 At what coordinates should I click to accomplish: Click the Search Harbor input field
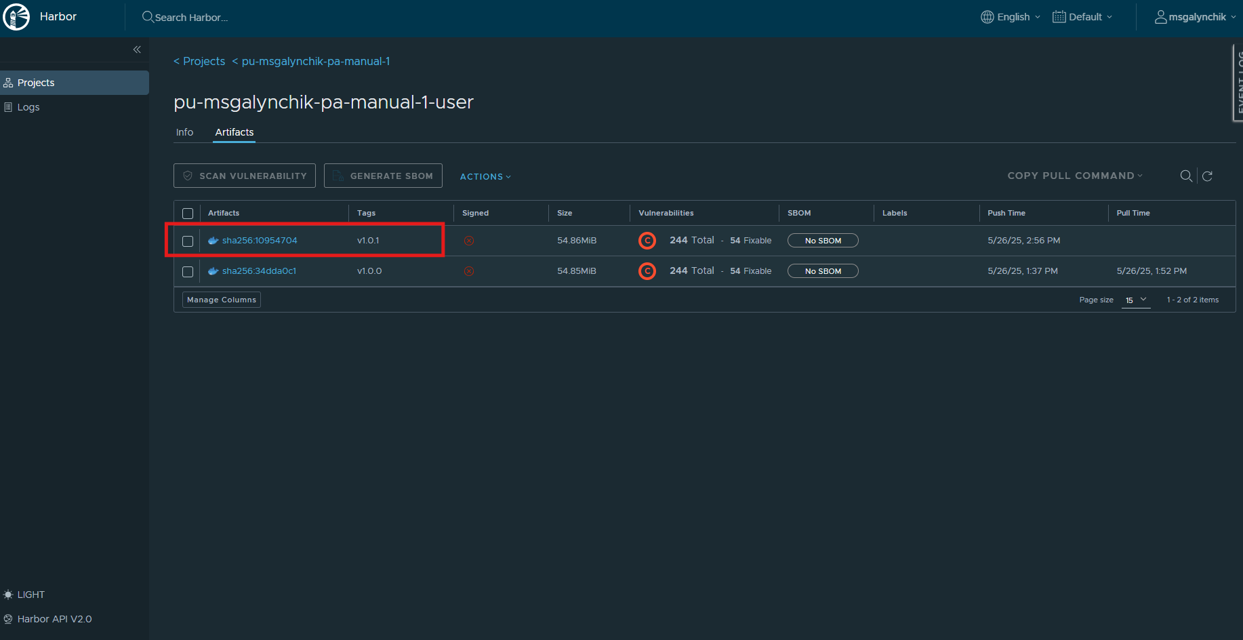pos(191,18)
